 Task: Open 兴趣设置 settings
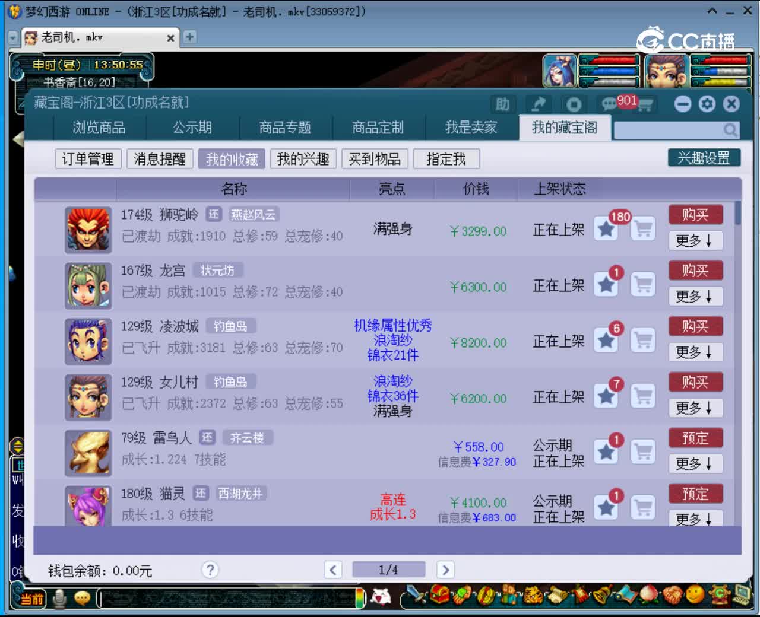click(704, 158)
